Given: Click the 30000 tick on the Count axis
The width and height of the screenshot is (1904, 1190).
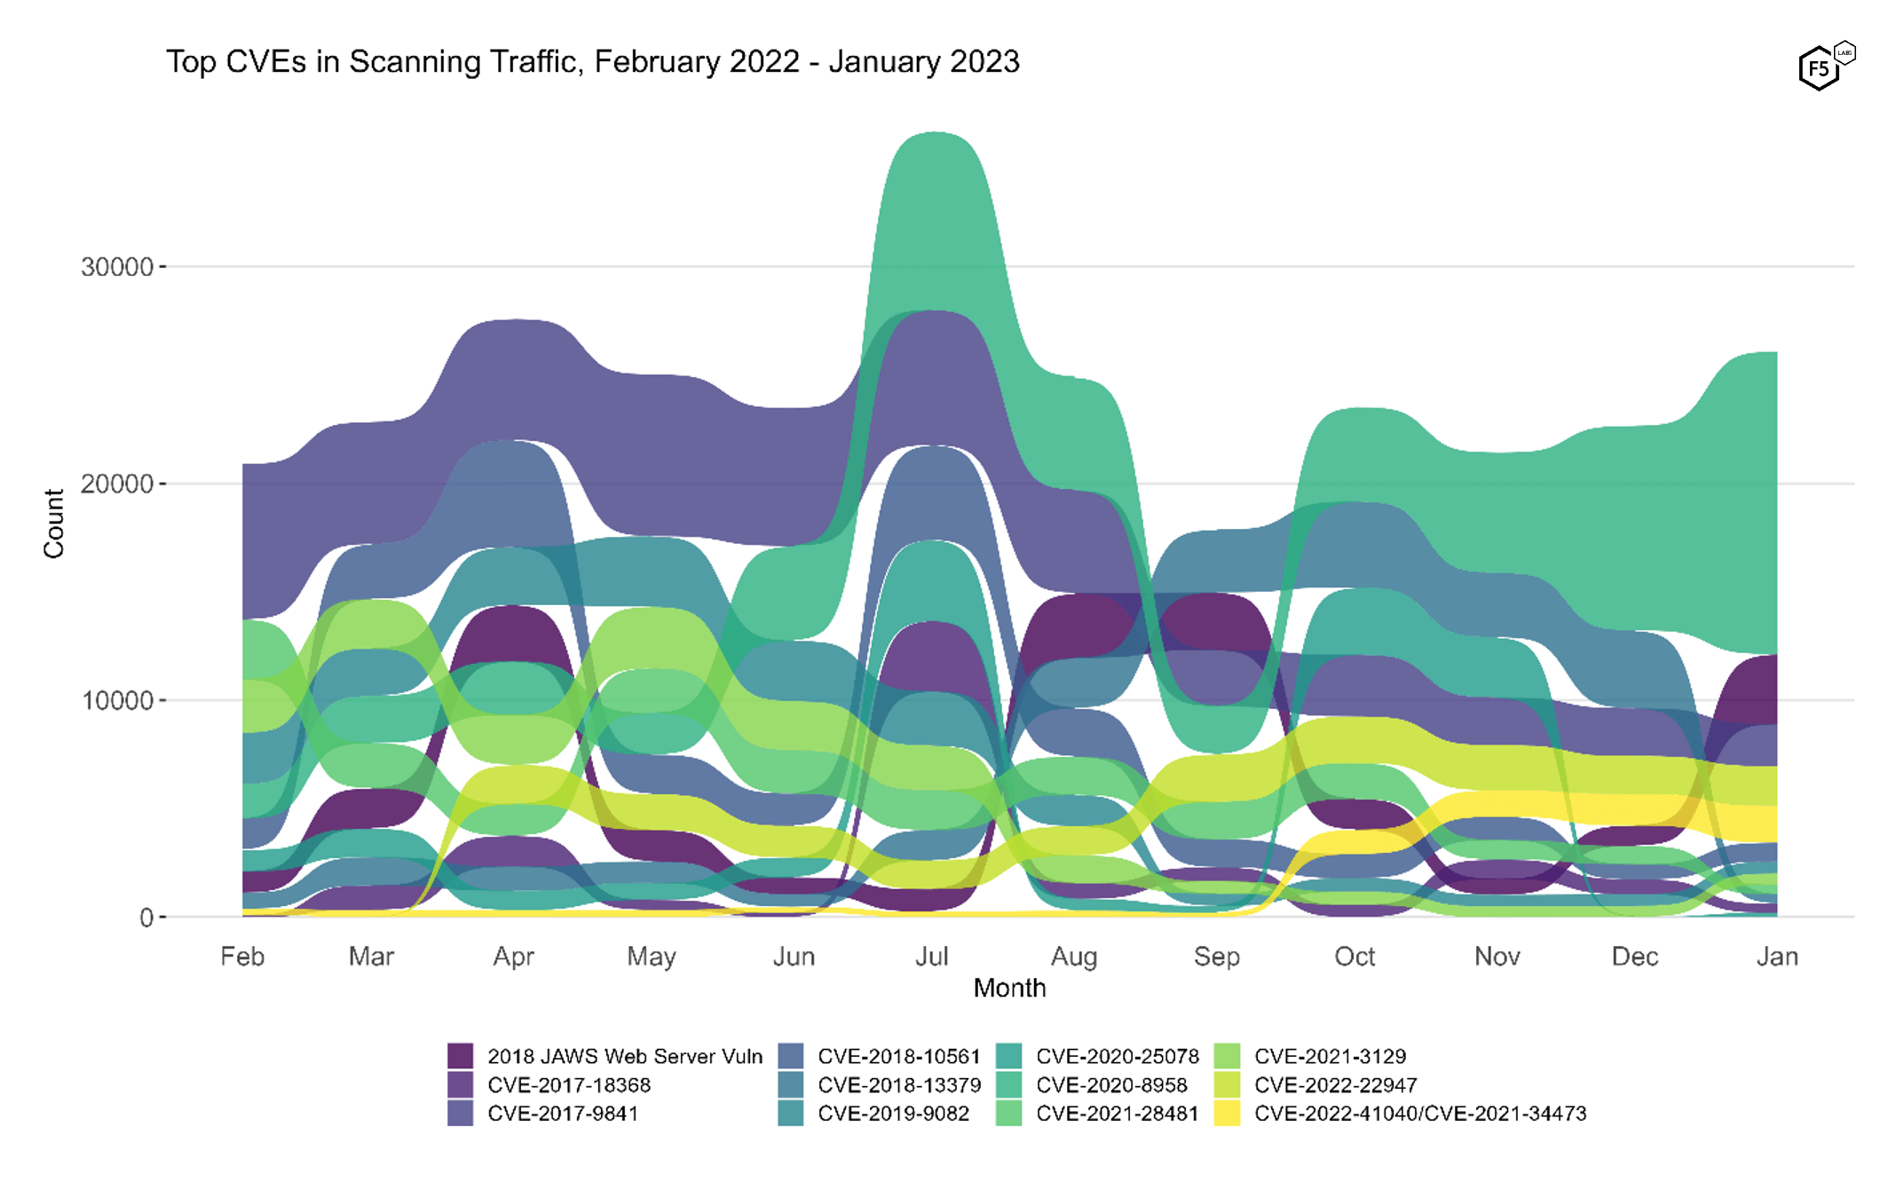Looking at the screenshot, I should [116, 266].
